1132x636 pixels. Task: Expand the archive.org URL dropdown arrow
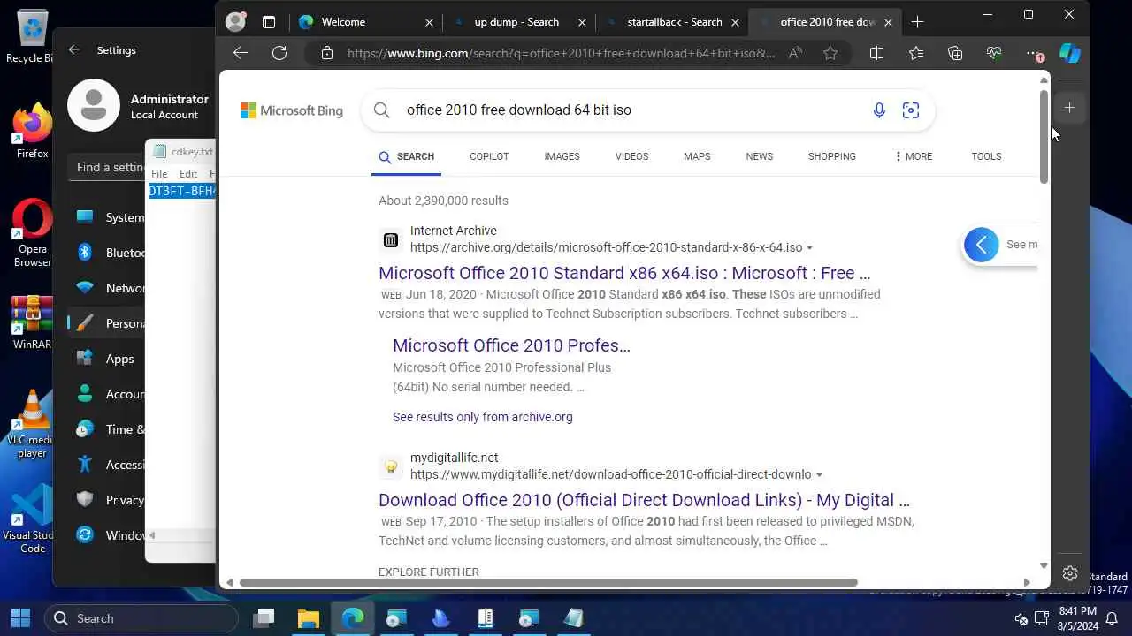809,248
